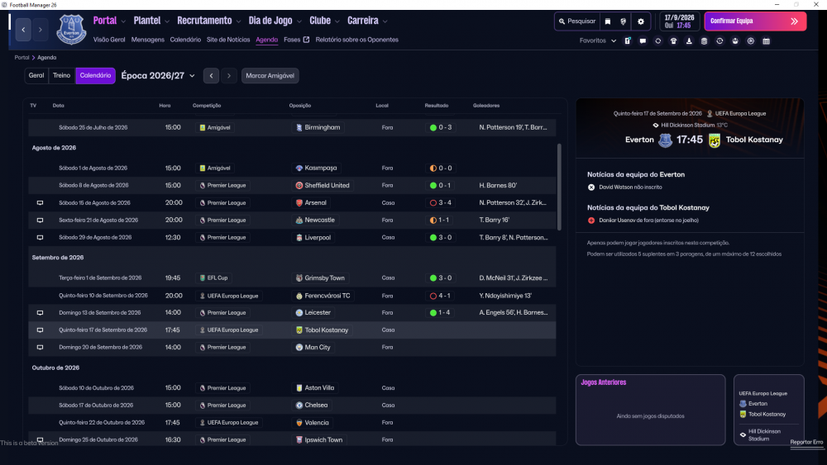This screenshot has height=465, width=827.
Task: Open the calendar shortcut icon in favorites
Action: (767, 41)
